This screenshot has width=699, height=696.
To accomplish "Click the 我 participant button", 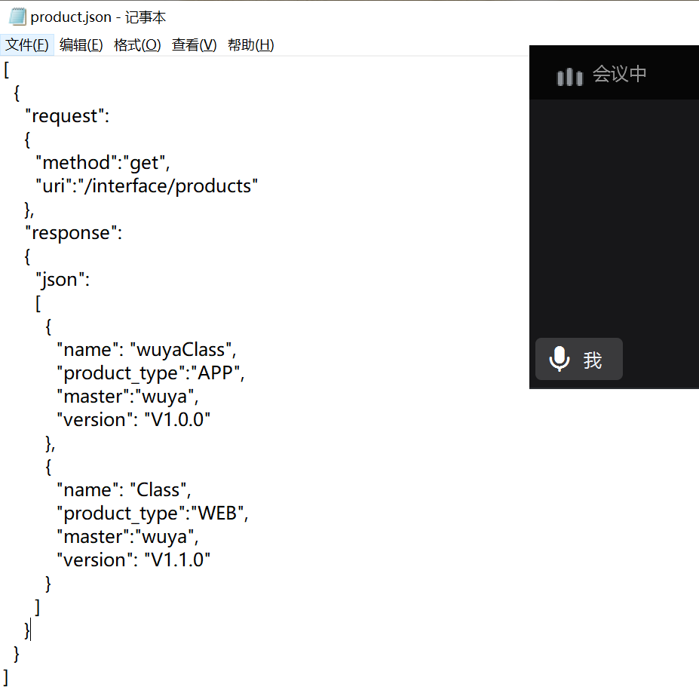I will tap(578, 359).
